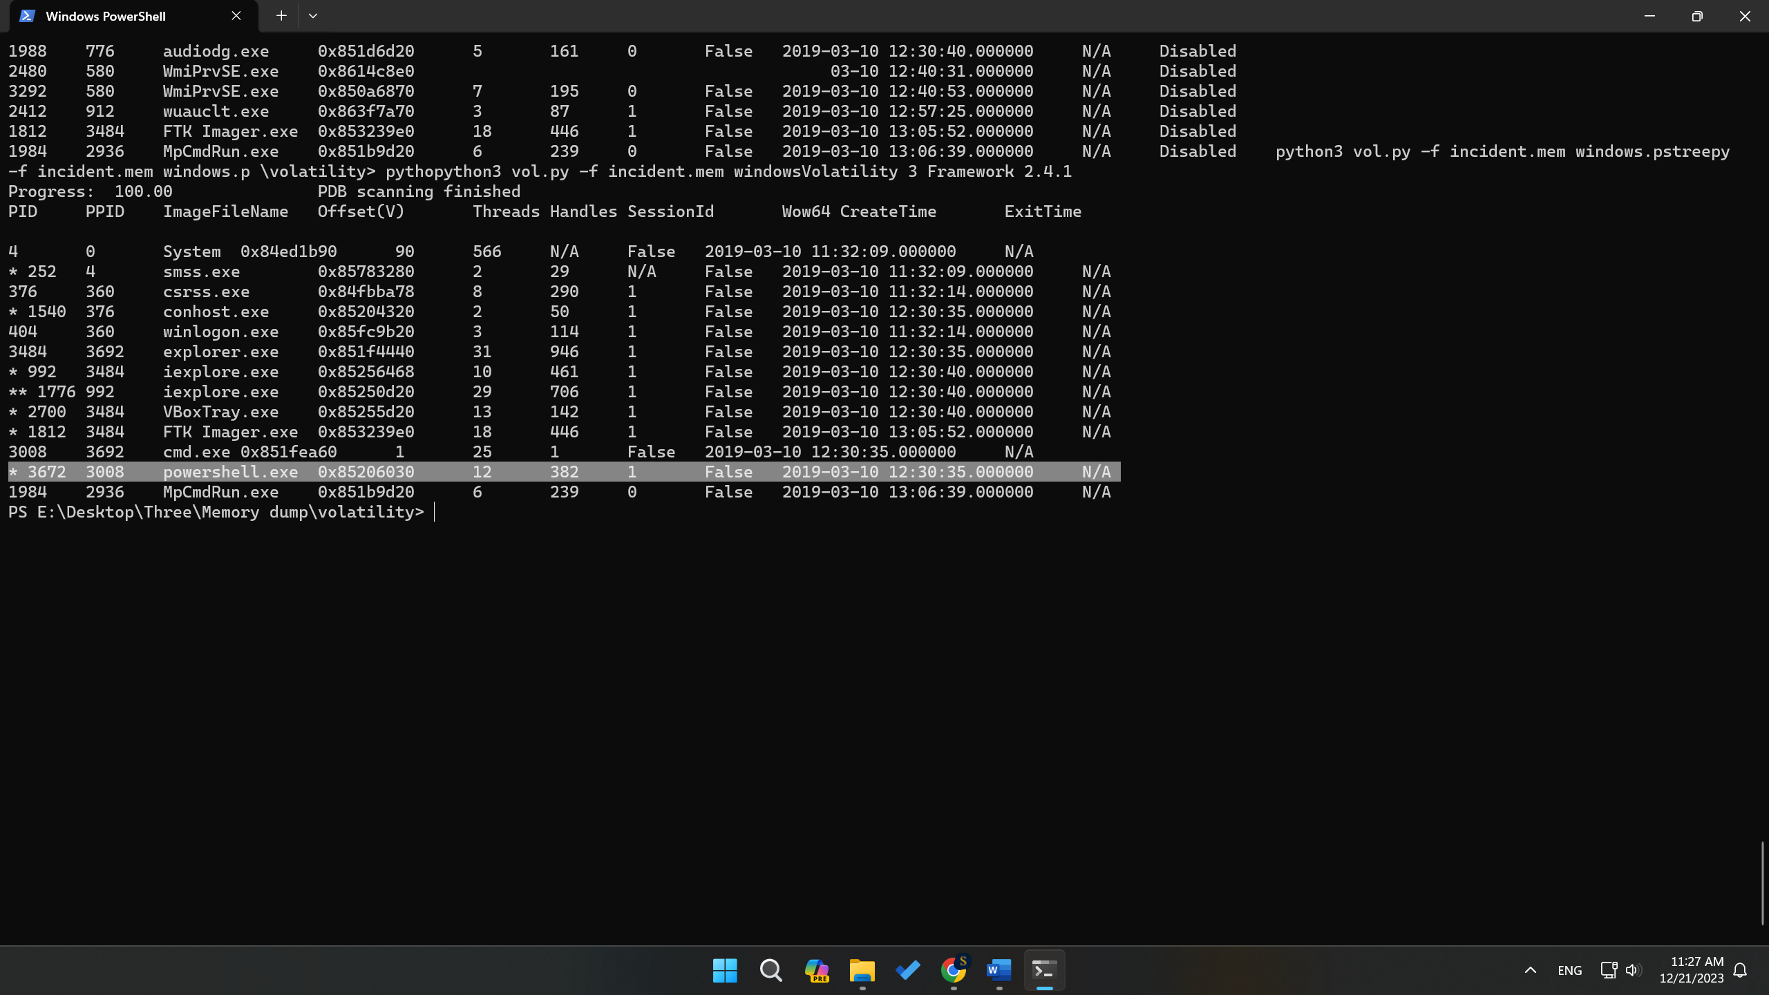This screenshot has height=995, width=1769.
Task: Click the ImageFileName column header
Action: tap(225, 211)
